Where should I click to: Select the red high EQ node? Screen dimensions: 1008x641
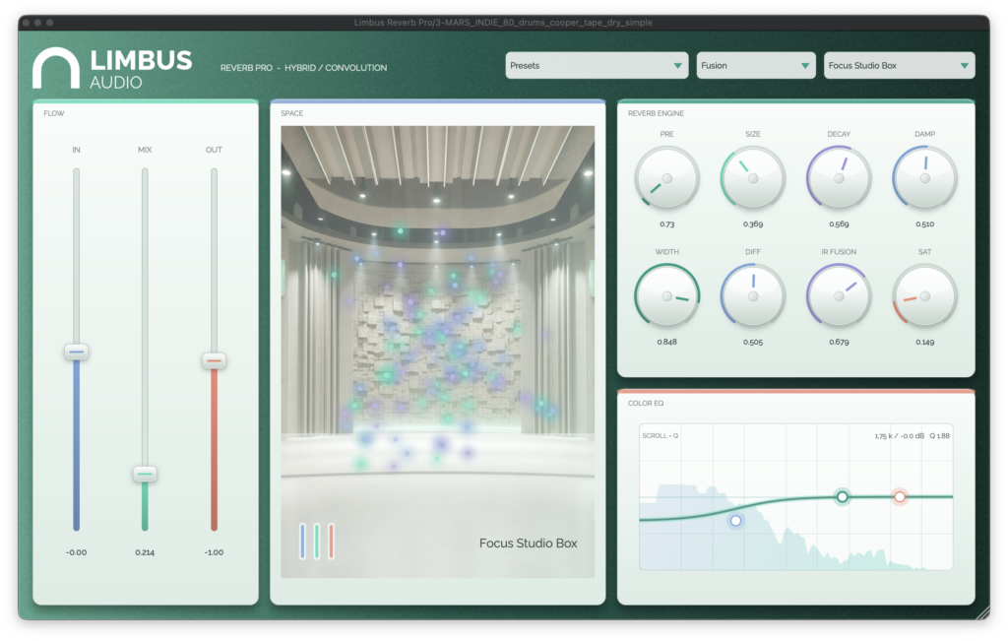[x=900, y=496]
